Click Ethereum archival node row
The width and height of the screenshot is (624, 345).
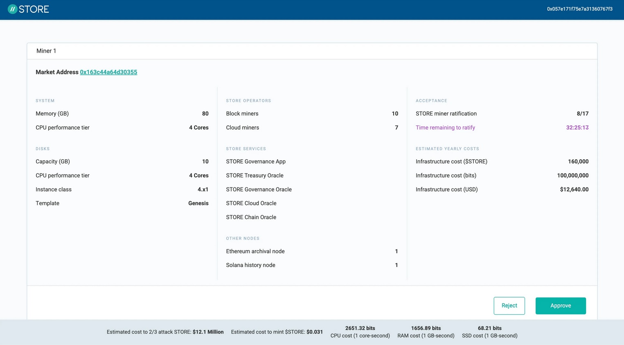[x=312, y=252]
